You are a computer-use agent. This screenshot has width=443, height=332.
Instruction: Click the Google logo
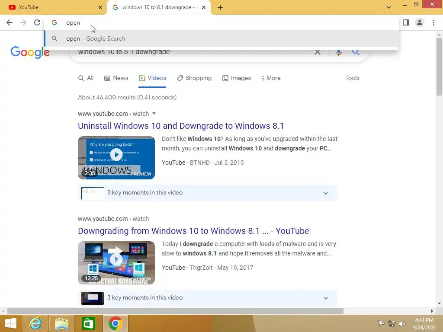30,52
